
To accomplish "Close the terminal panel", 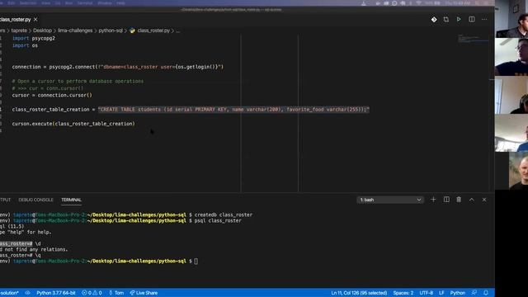I will coord(484,200).
